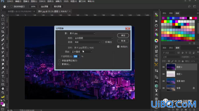Screen dimensions: 199x111
Task: Confirm with the 确定 button
Action: (x=123, y=35)
